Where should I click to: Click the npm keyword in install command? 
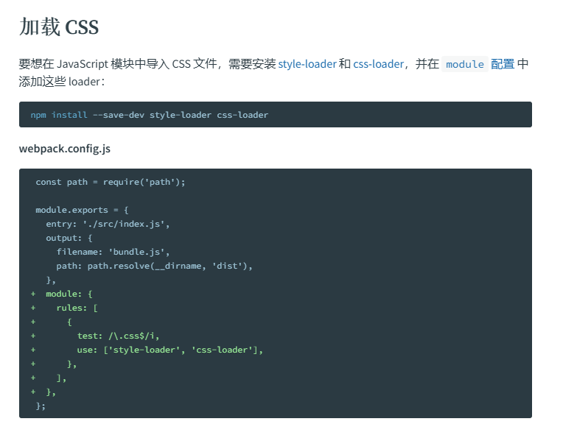(x=38, y=115)
